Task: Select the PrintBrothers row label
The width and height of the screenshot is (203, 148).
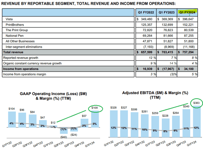Action: (15, 25)
